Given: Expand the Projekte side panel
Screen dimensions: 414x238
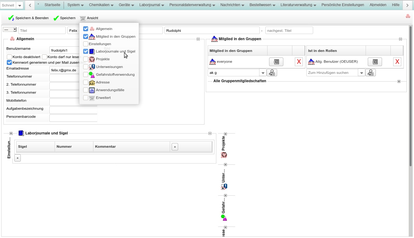Looking at the screenshot, I should point(225,134).
